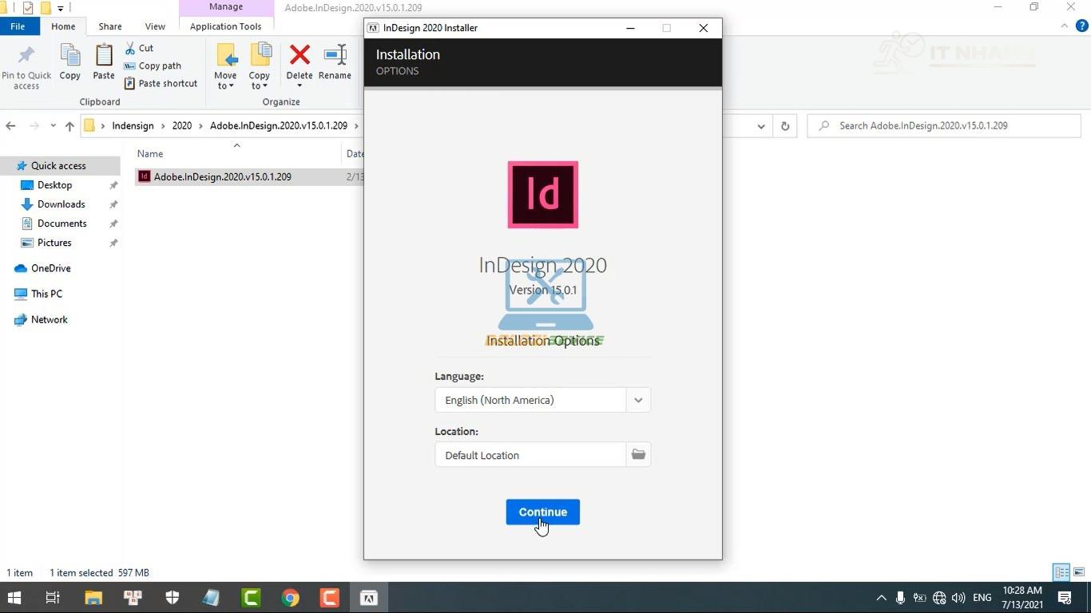The height and width of the screenshot is (613, 1091).
Task: Click the Delete icon in the Organize group
Action: (x=299, y=64)
